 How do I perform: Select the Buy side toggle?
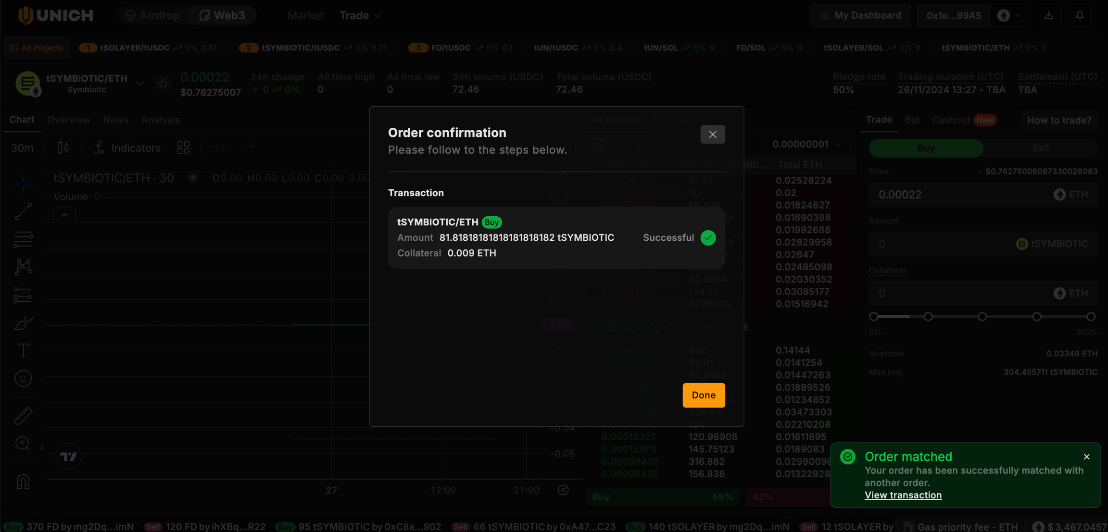(x=926, y=148)
